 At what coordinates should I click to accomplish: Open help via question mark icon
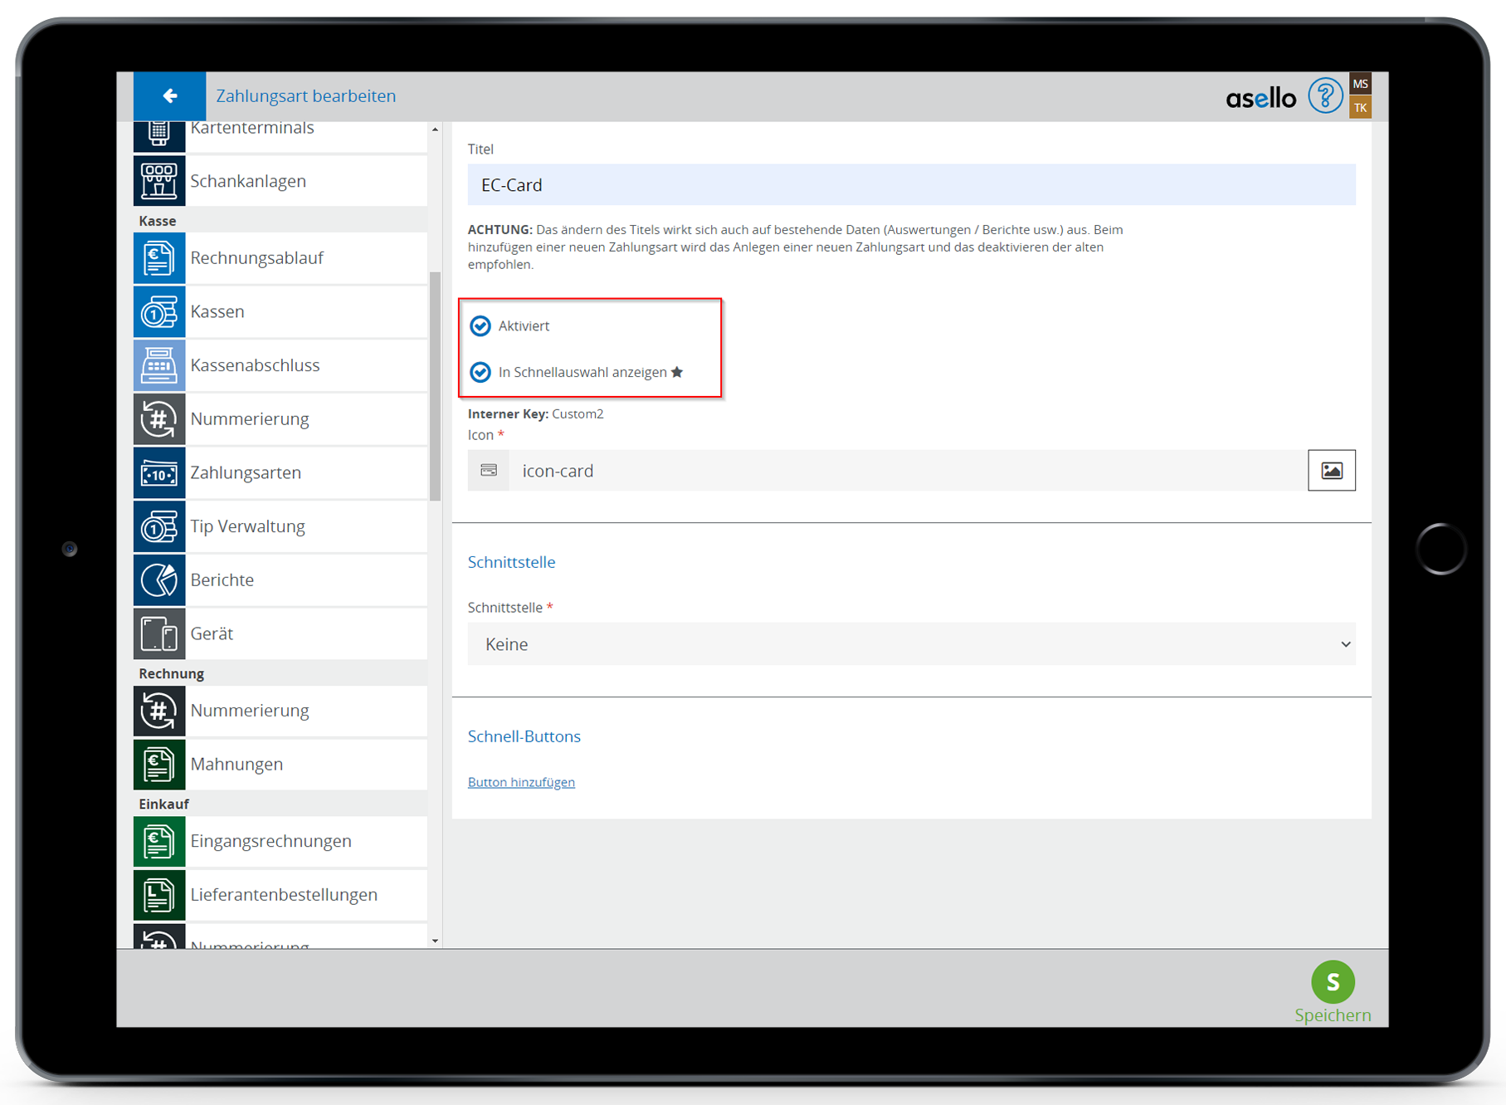[x=1324, y=96]
